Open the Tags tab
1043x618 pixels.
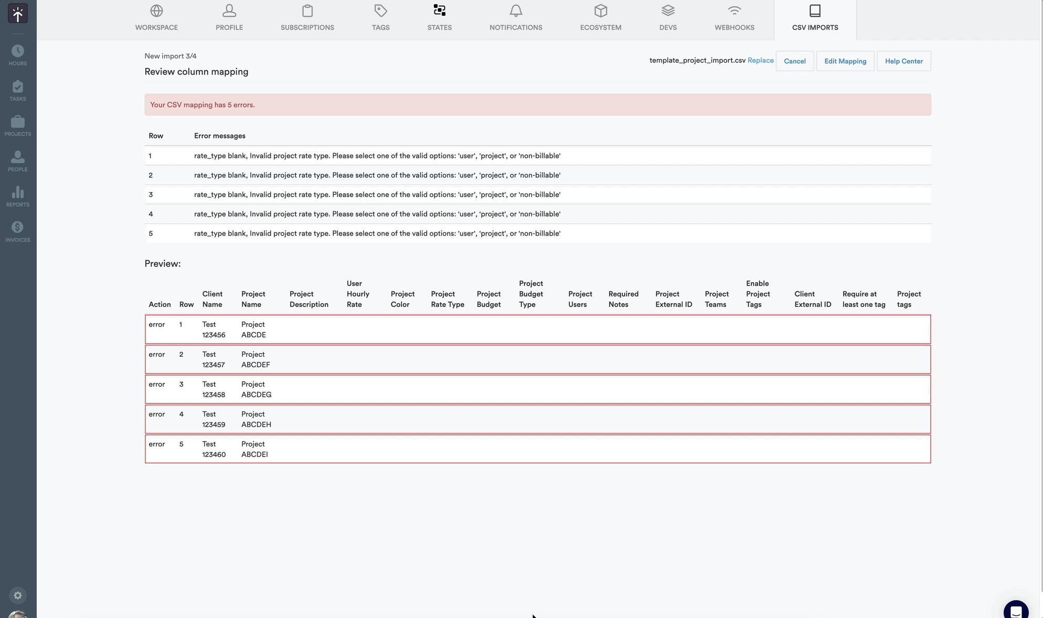pyautogui.click(x=380, y=18)
